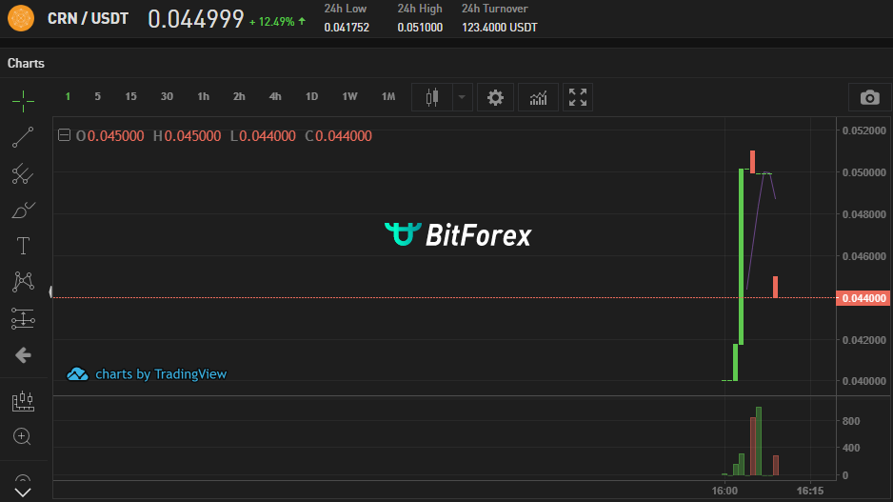This screenshot has width=893, height=502.
Task: Select the text annotation tool
Action: [x=23, y=246]
